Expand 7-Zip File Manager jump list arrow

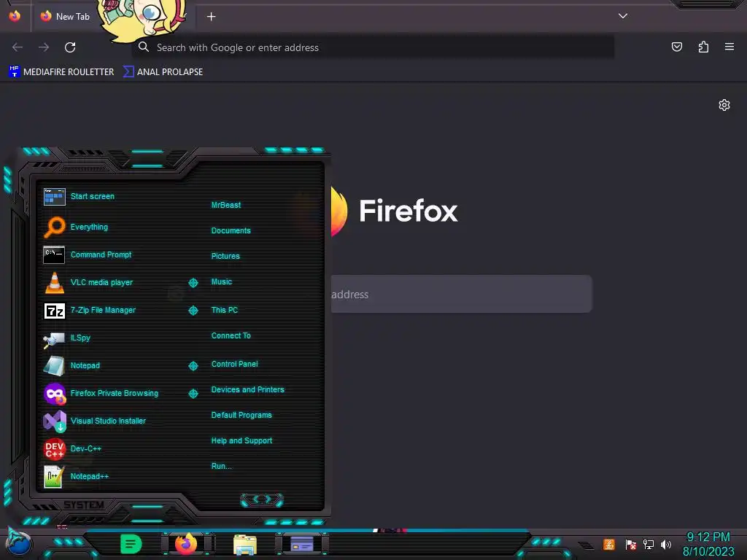[193, 311]
